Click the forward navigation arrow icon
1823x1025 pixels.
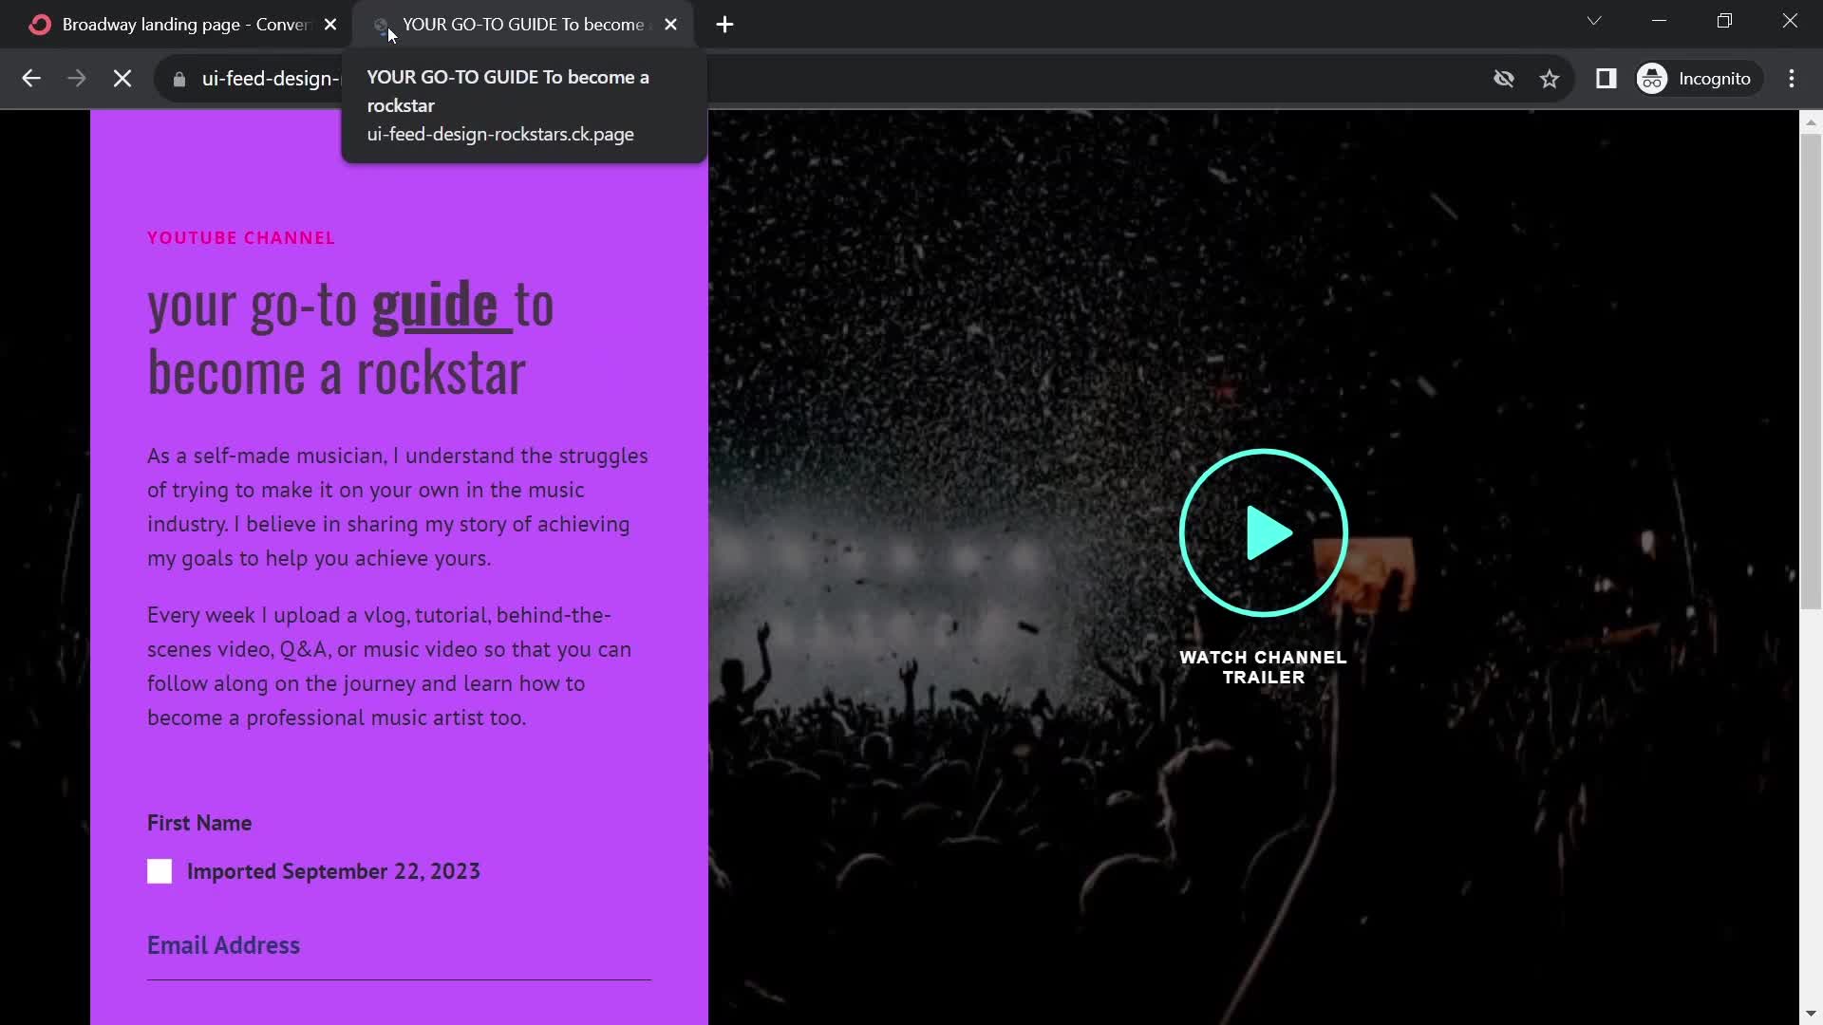point(75,79)
